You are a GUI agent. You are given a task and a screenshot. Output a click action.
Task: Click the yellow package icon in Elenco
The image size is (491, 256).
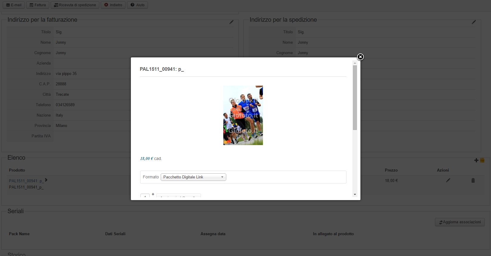482,160
